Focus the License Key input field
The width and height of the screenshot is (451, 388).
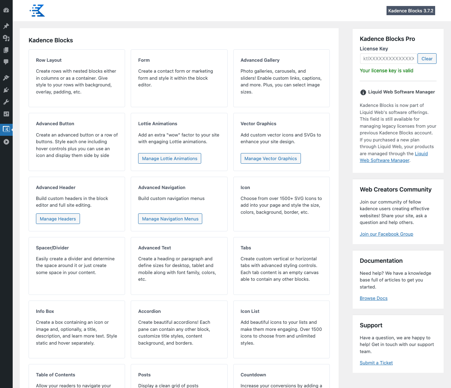388,59
